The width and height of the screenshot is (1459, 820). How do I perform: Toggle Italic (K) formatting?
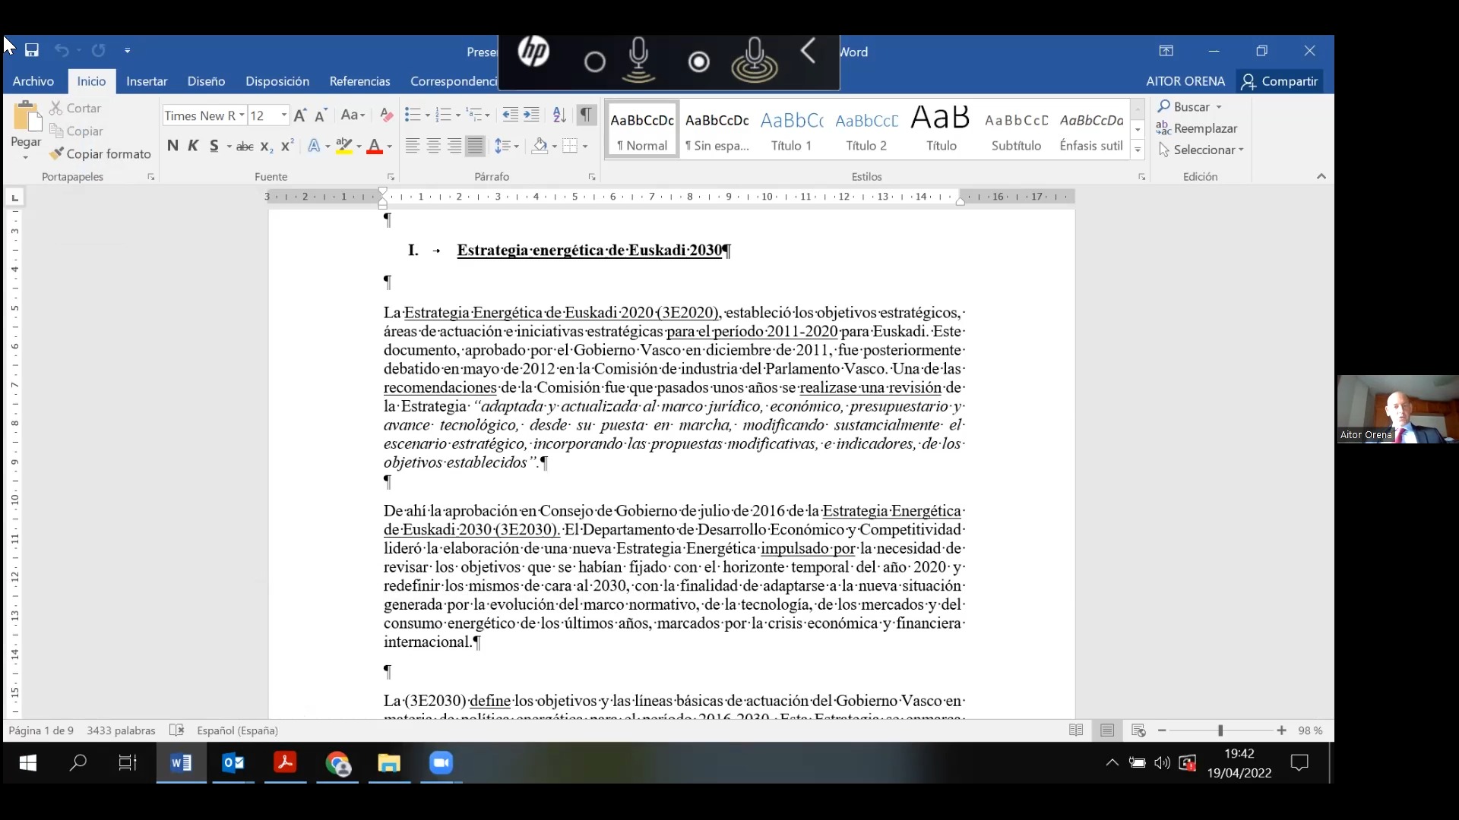[193, 146]
